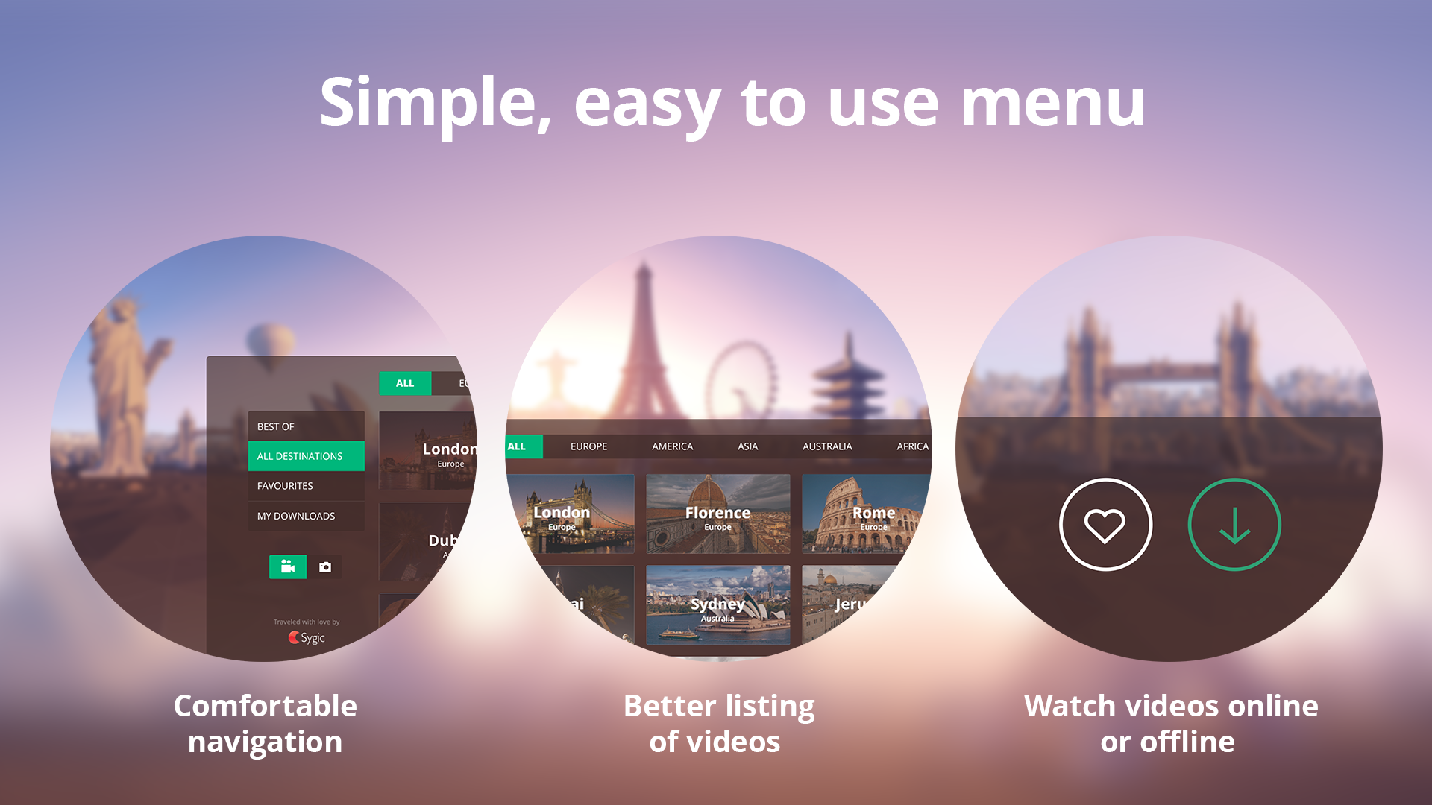Screen dimensions: 1432x805
Task: Select the EUROPE category tab
Action: point(588,446)
